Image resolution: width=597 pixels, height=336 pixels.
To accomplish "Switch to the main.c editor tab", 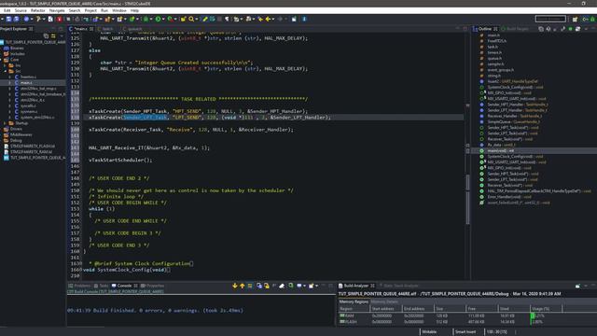I will [80, 29].
